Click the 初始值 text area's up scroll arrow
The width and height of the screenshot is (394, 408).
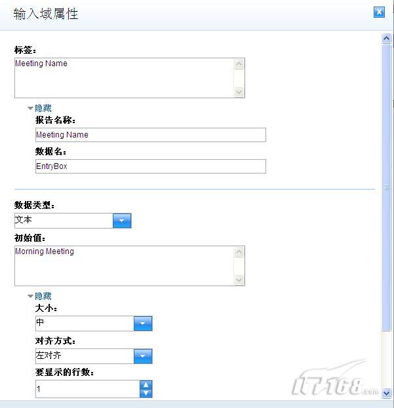pyautogui.click(x=239, y=251)
